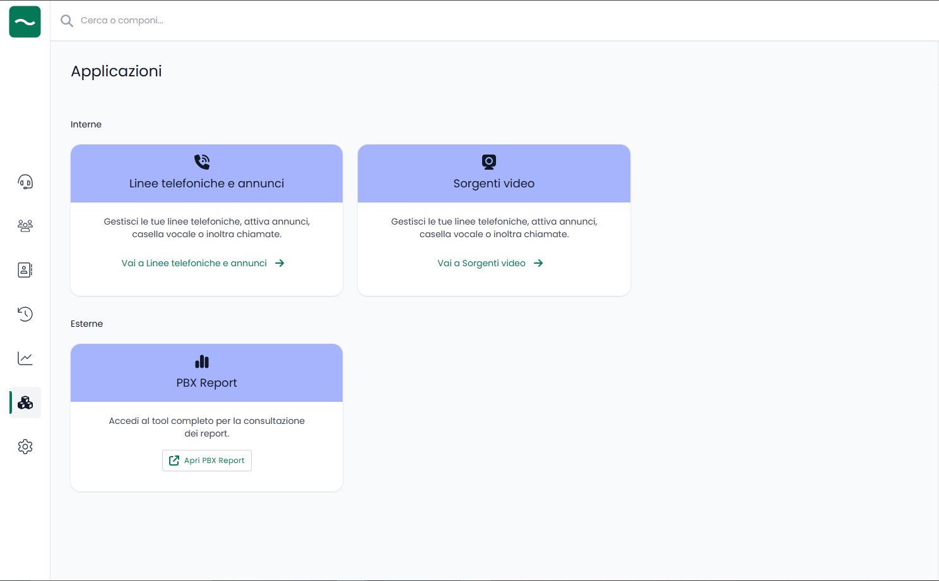
Task: Click the 'PBX Report' card title
Action: click(x=206, y=383)
